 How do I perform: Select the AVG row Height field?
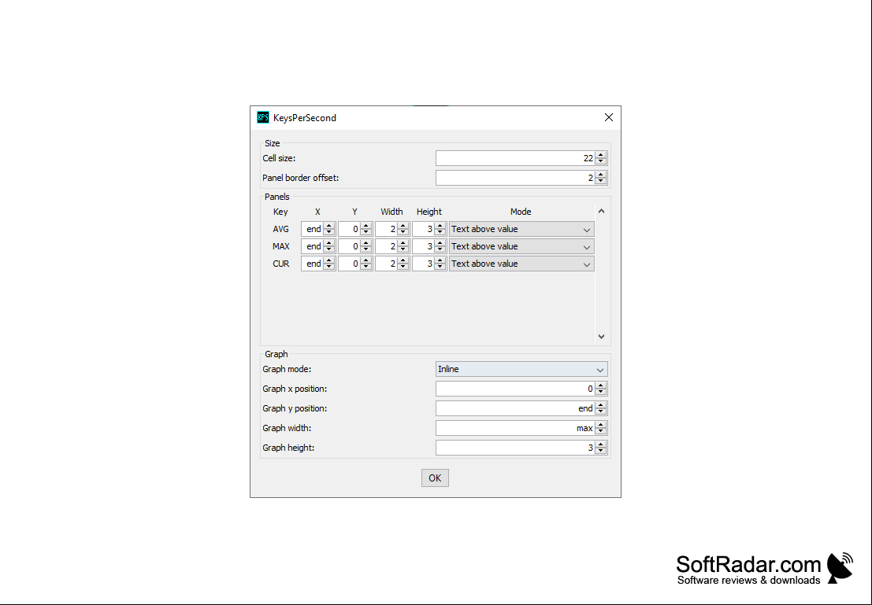click(423, 229)
